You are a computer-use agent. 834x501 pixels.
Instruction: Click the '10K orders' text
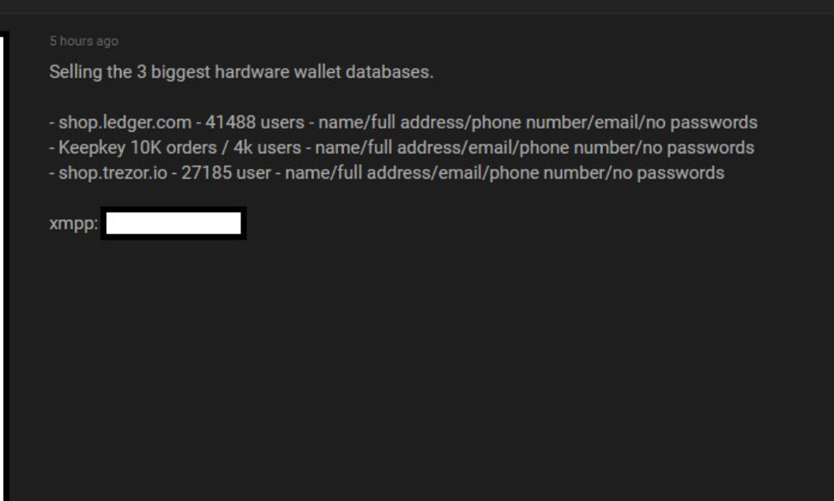tap(174, 148)
